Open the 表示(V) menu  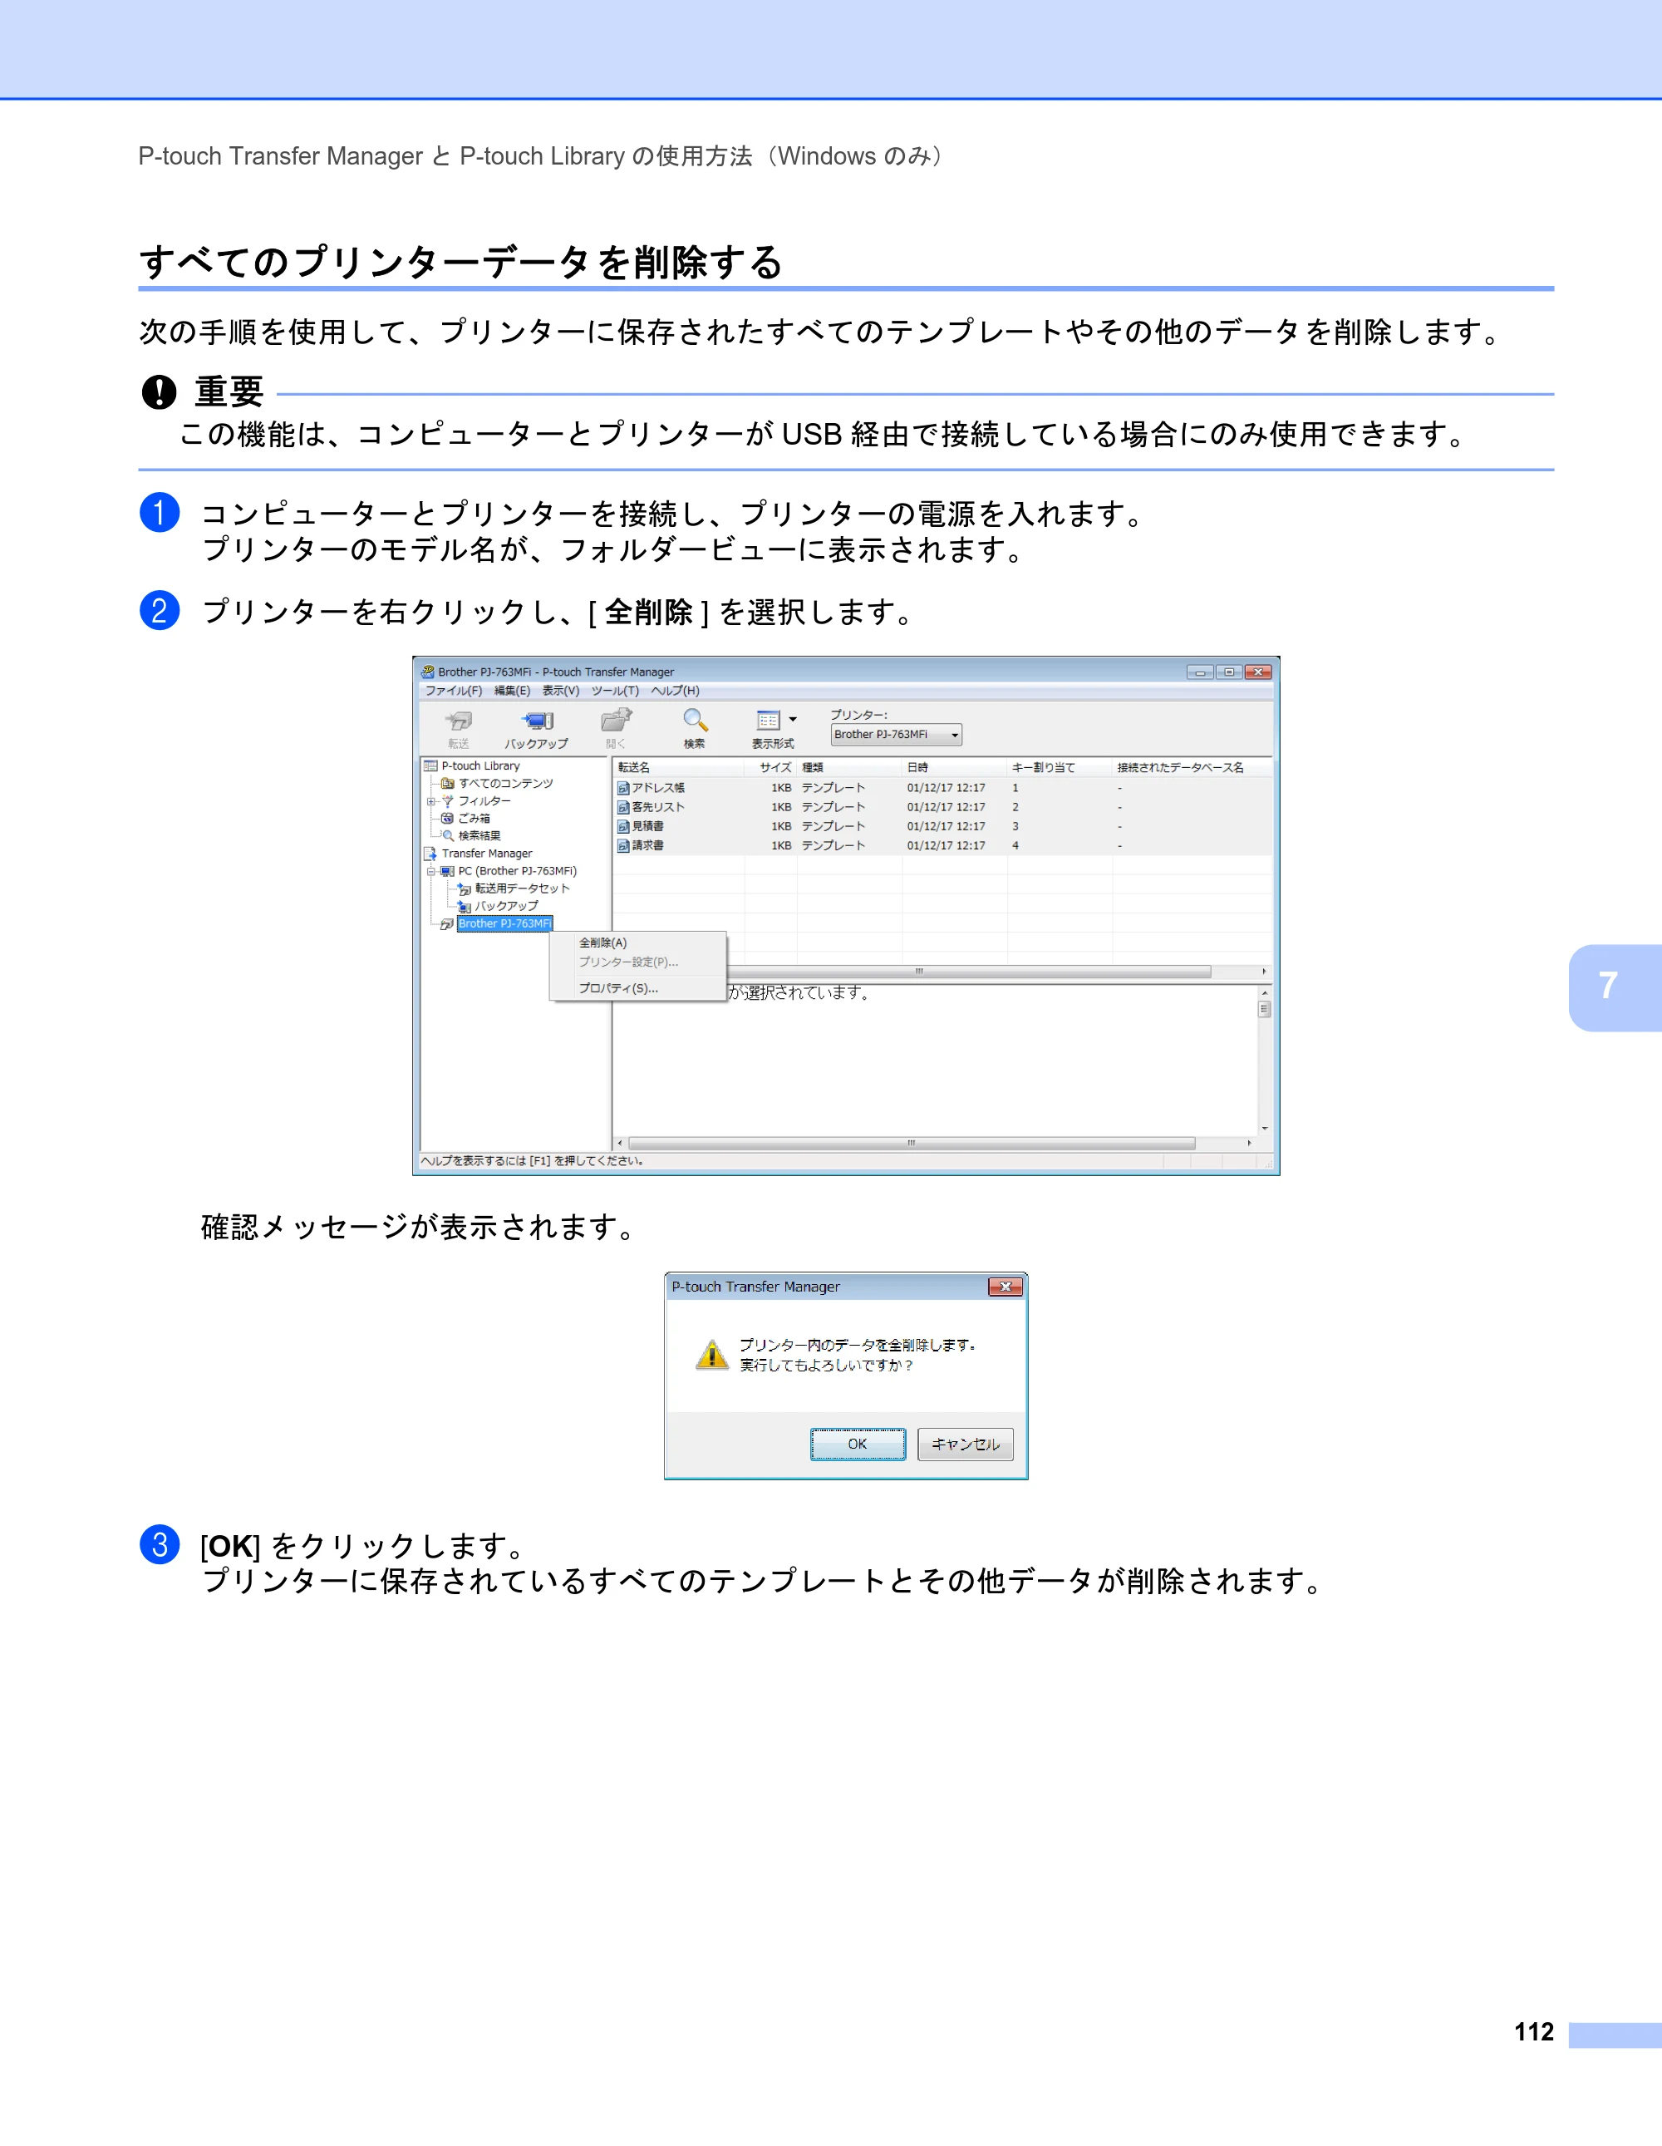561,691
